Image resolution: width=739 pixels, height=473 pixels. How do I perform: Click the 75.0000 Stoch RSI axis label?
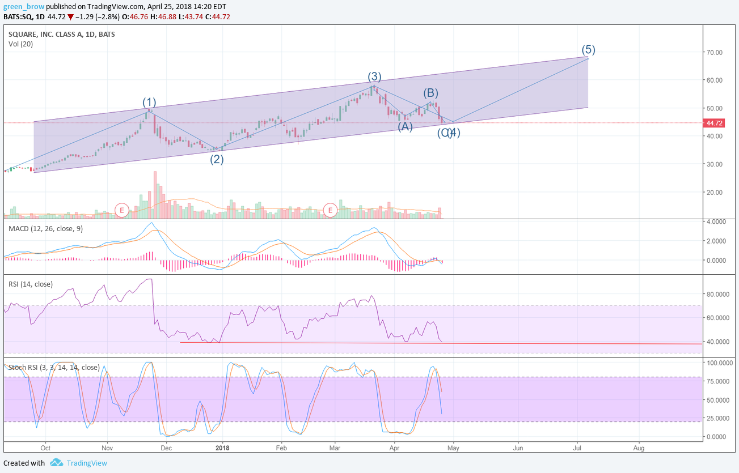717,381
